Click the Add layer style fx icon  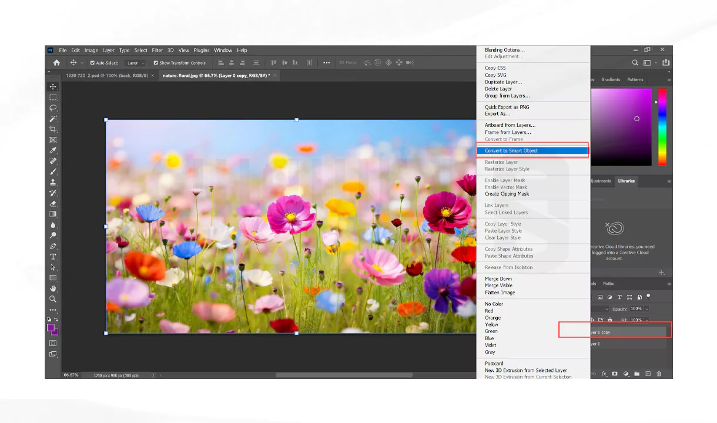coord(604,374)
